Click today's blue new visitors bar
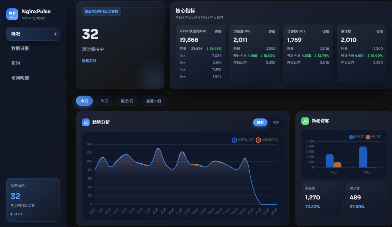392x227 pixels. [330, 161]
